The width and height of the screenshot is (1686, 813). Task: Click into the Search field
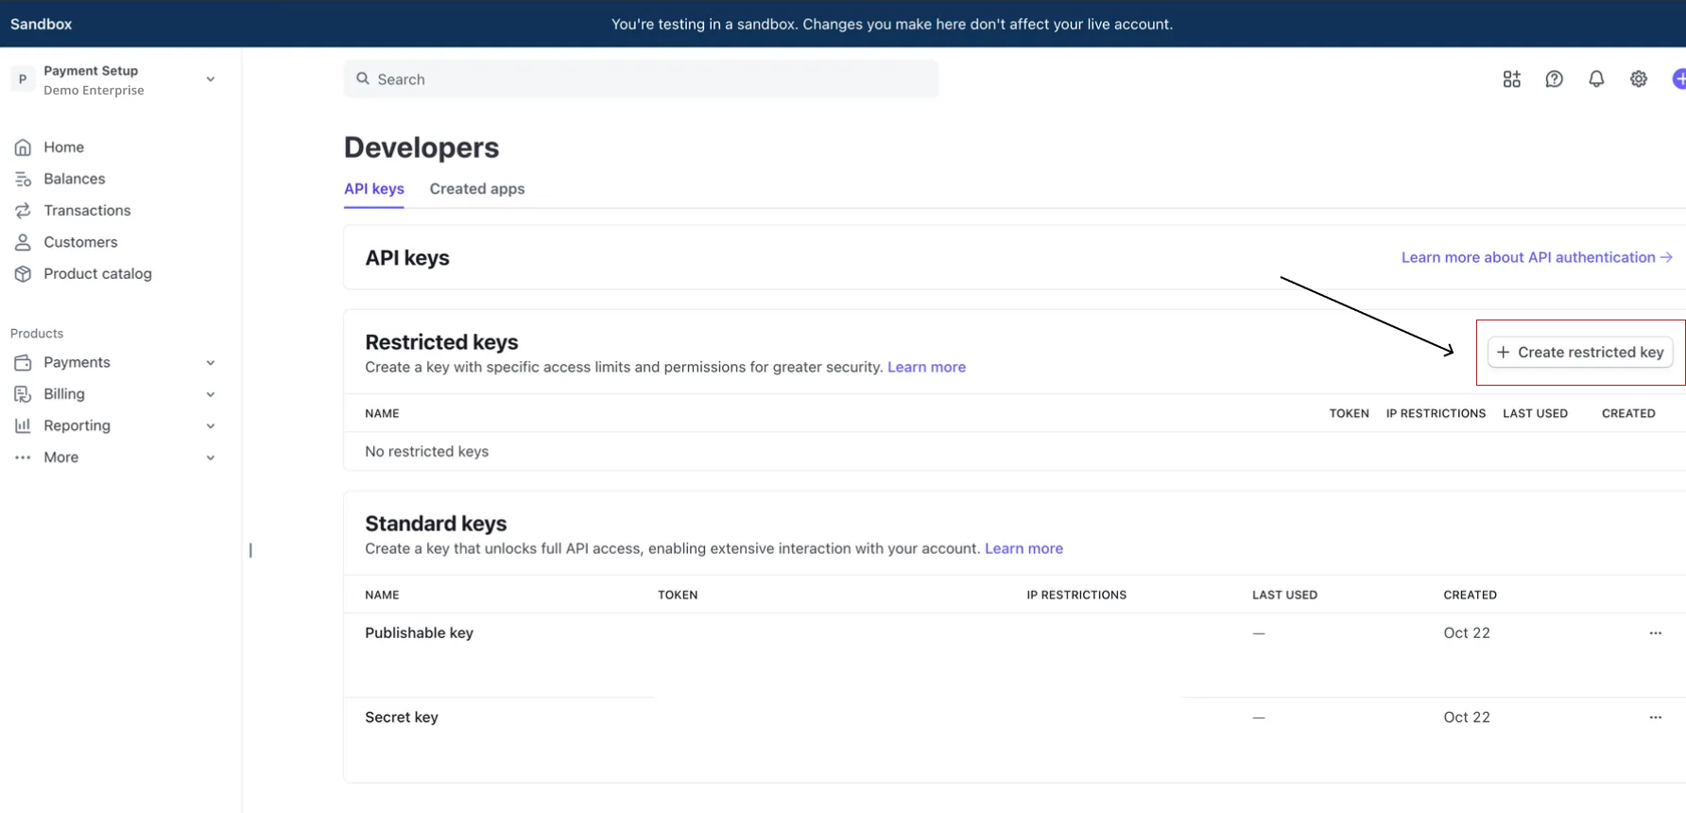click(641, 79)
